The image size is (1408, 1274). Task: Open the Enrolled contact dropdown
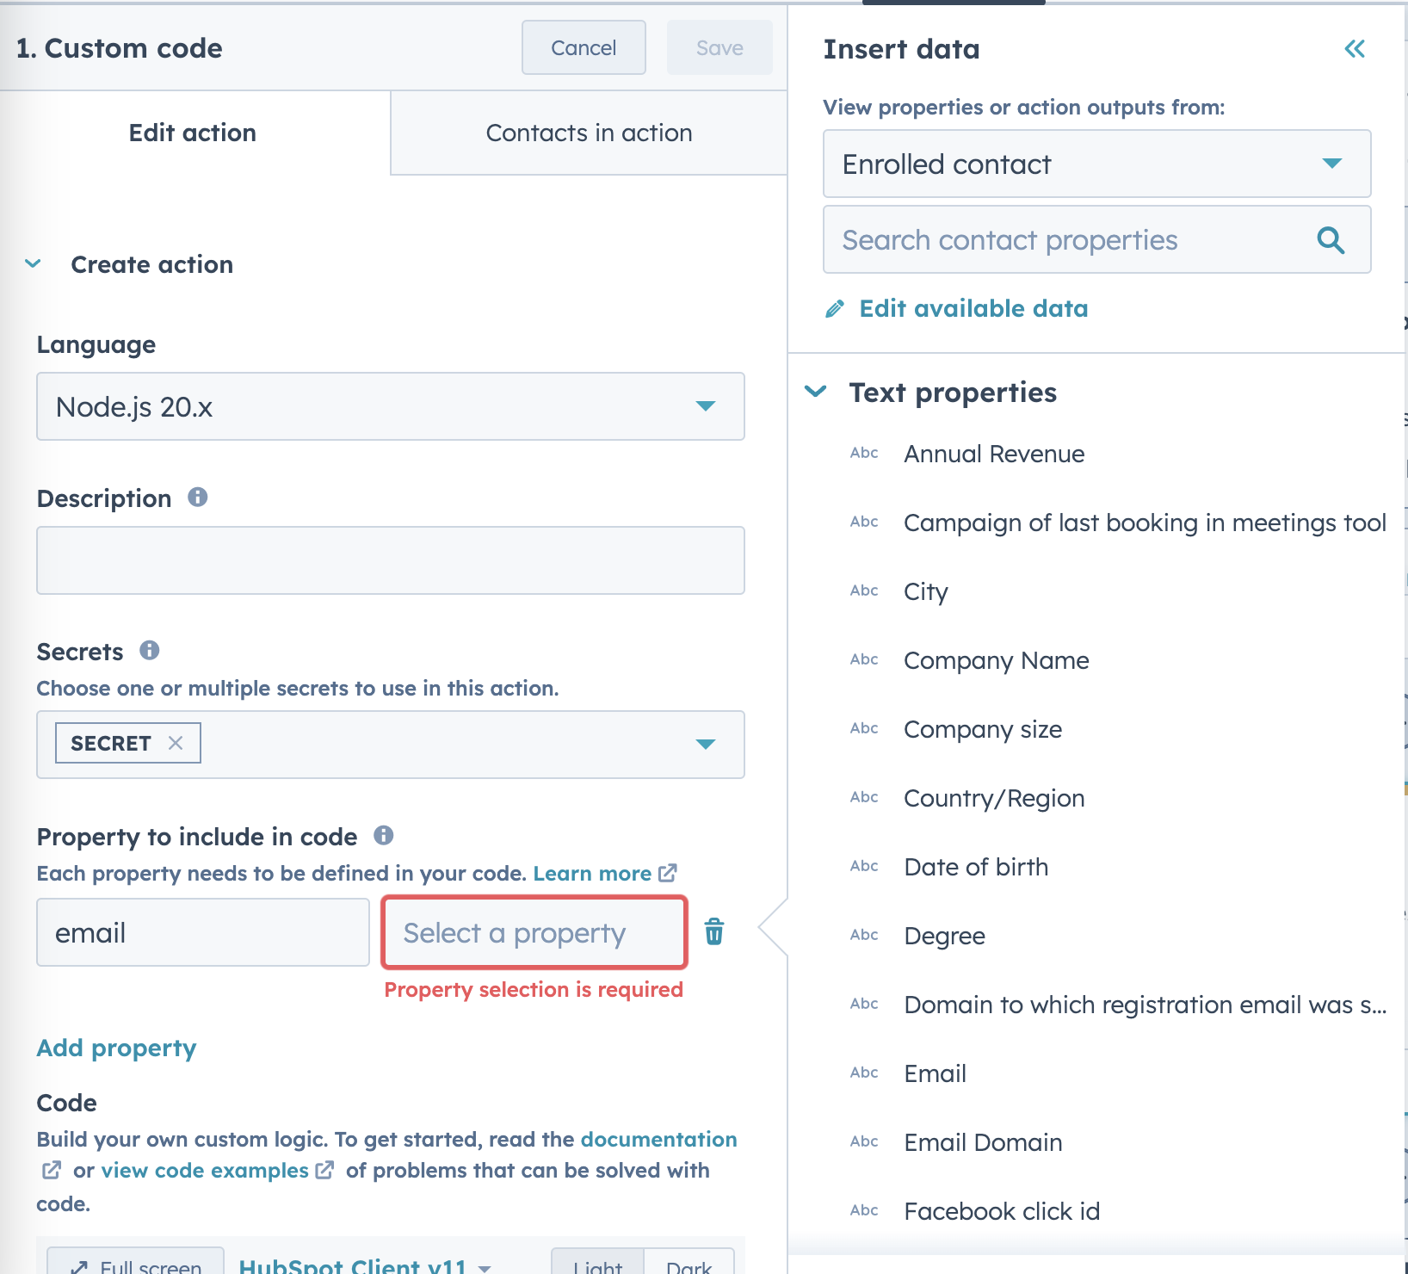[1096, 164]
